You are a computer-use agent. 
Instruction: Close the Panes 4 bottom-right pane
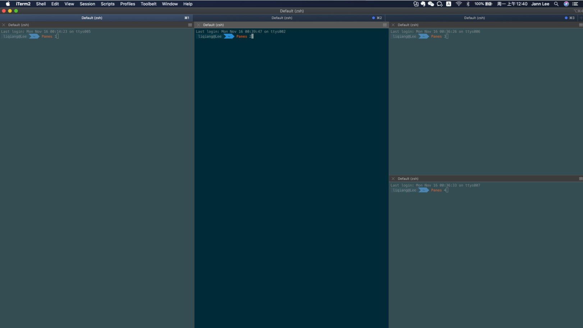(x=393, y=179)
